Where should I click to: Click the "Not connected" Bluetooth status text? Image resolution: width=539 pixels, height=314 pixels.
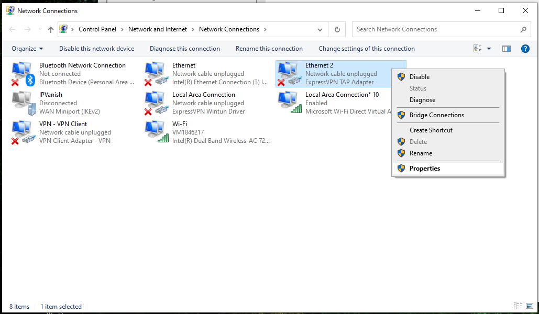[x=60, y=74]
